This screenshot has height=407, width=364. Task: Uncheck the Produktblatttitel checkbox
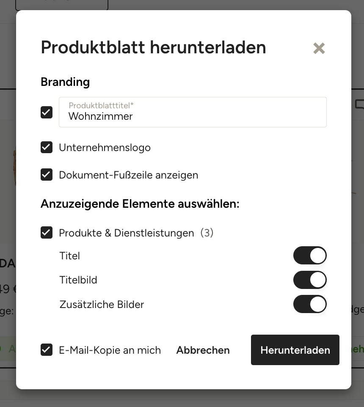(47, 113)
